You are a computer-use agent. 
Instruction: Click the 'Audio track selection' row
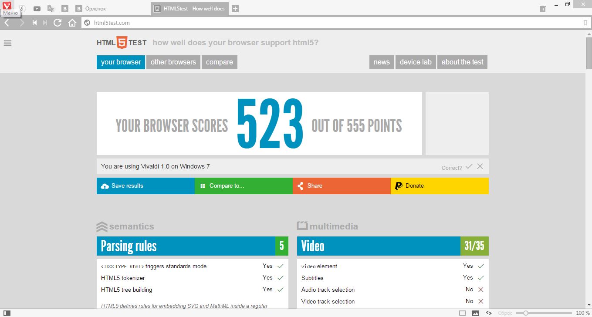(x=393, y=290)
